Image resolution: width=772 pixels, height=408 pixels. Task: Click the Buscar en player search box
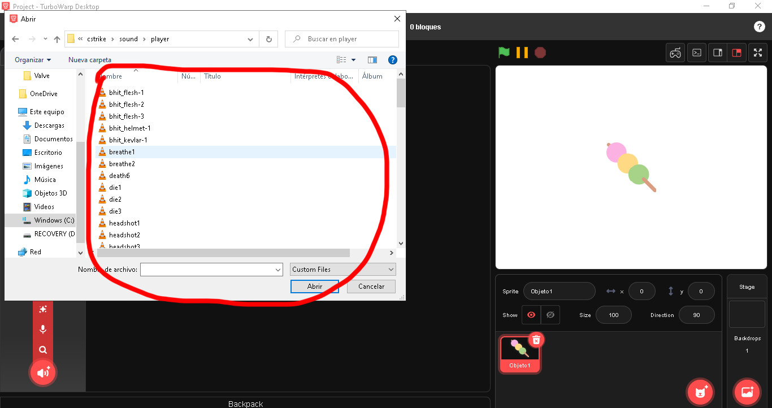(x=342, y=39)
